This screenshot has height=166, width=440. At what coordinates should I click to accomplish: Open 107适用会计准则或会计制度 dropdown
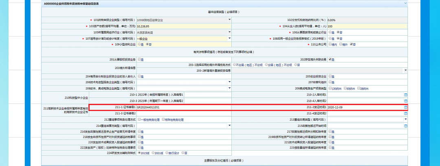pyautogui.click(x=229, y=38)
